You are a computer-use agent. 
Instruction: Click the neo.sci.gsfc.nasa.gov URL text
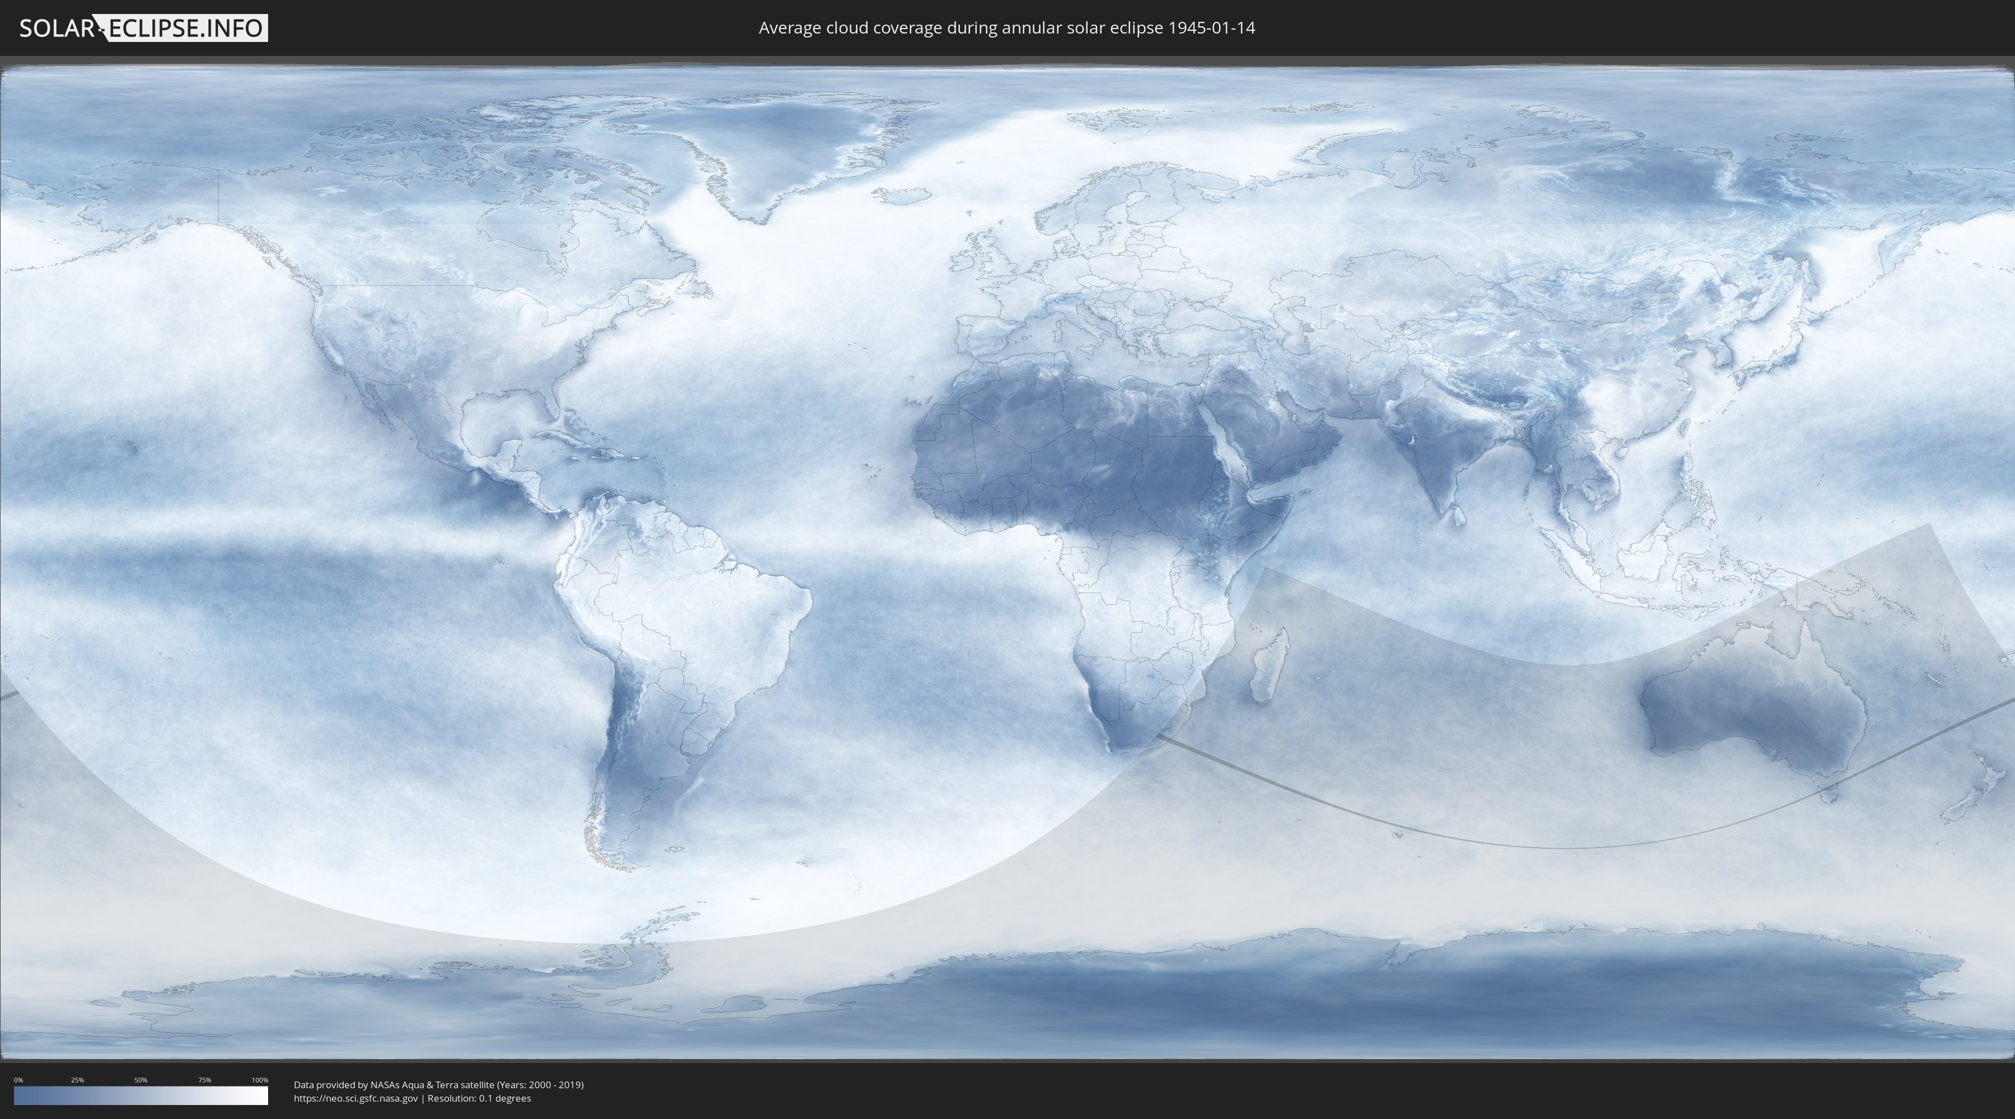click(355, 1099)
